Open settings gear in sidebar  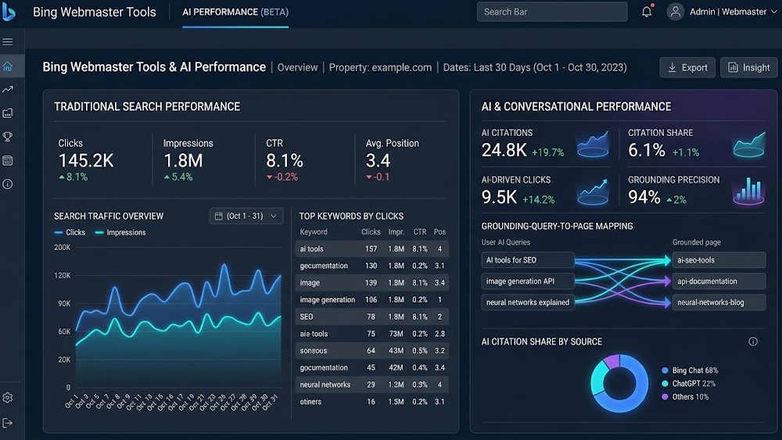pyautogui.click(x=8, y=398)
